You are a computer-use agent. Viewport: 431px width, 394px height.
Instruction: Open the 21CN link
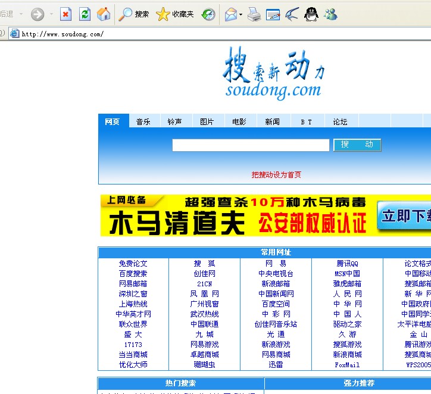[205, 284]
